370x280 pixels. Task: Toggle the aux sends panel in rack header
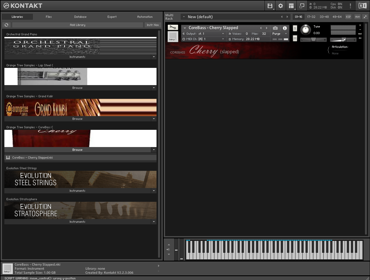point(357,17)
